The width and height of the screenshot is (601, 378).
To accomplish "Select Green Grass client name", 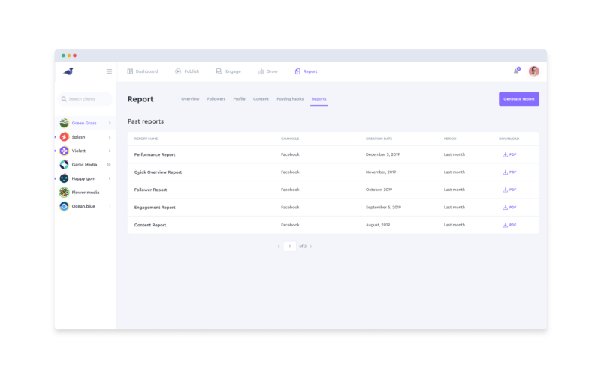I will [x=84, y=123].
